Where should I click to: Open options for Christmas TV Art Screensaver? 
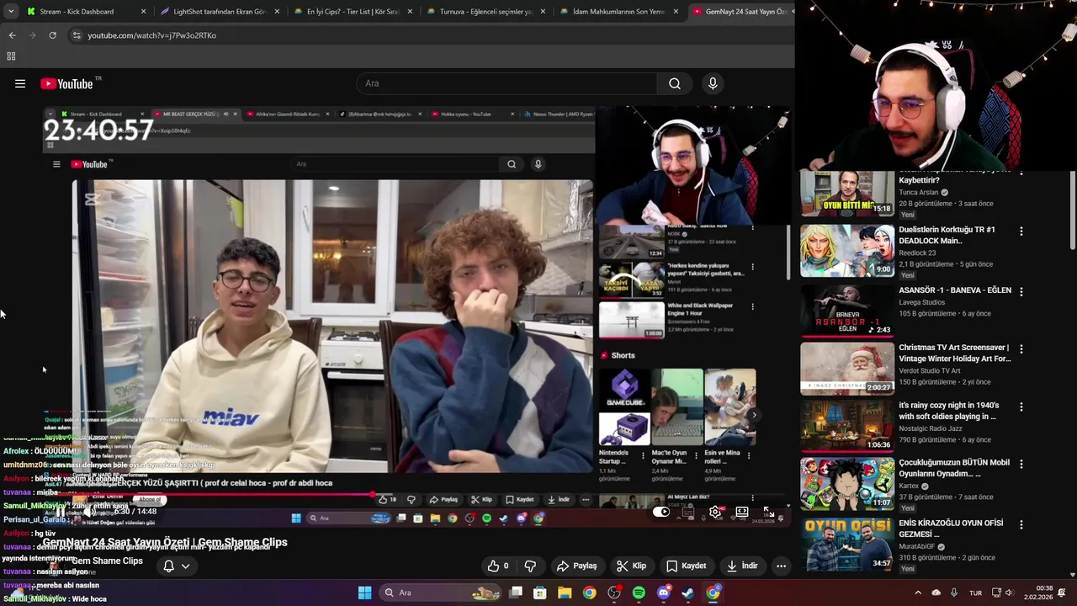(1021, 348)
